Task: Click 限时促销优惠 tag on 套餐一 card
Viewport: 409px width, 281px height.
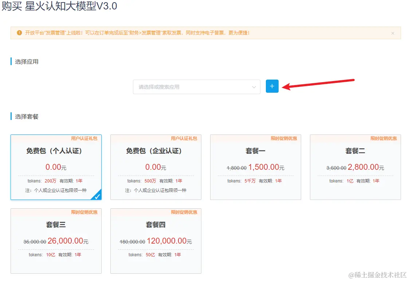Action: tap(284, 138)
